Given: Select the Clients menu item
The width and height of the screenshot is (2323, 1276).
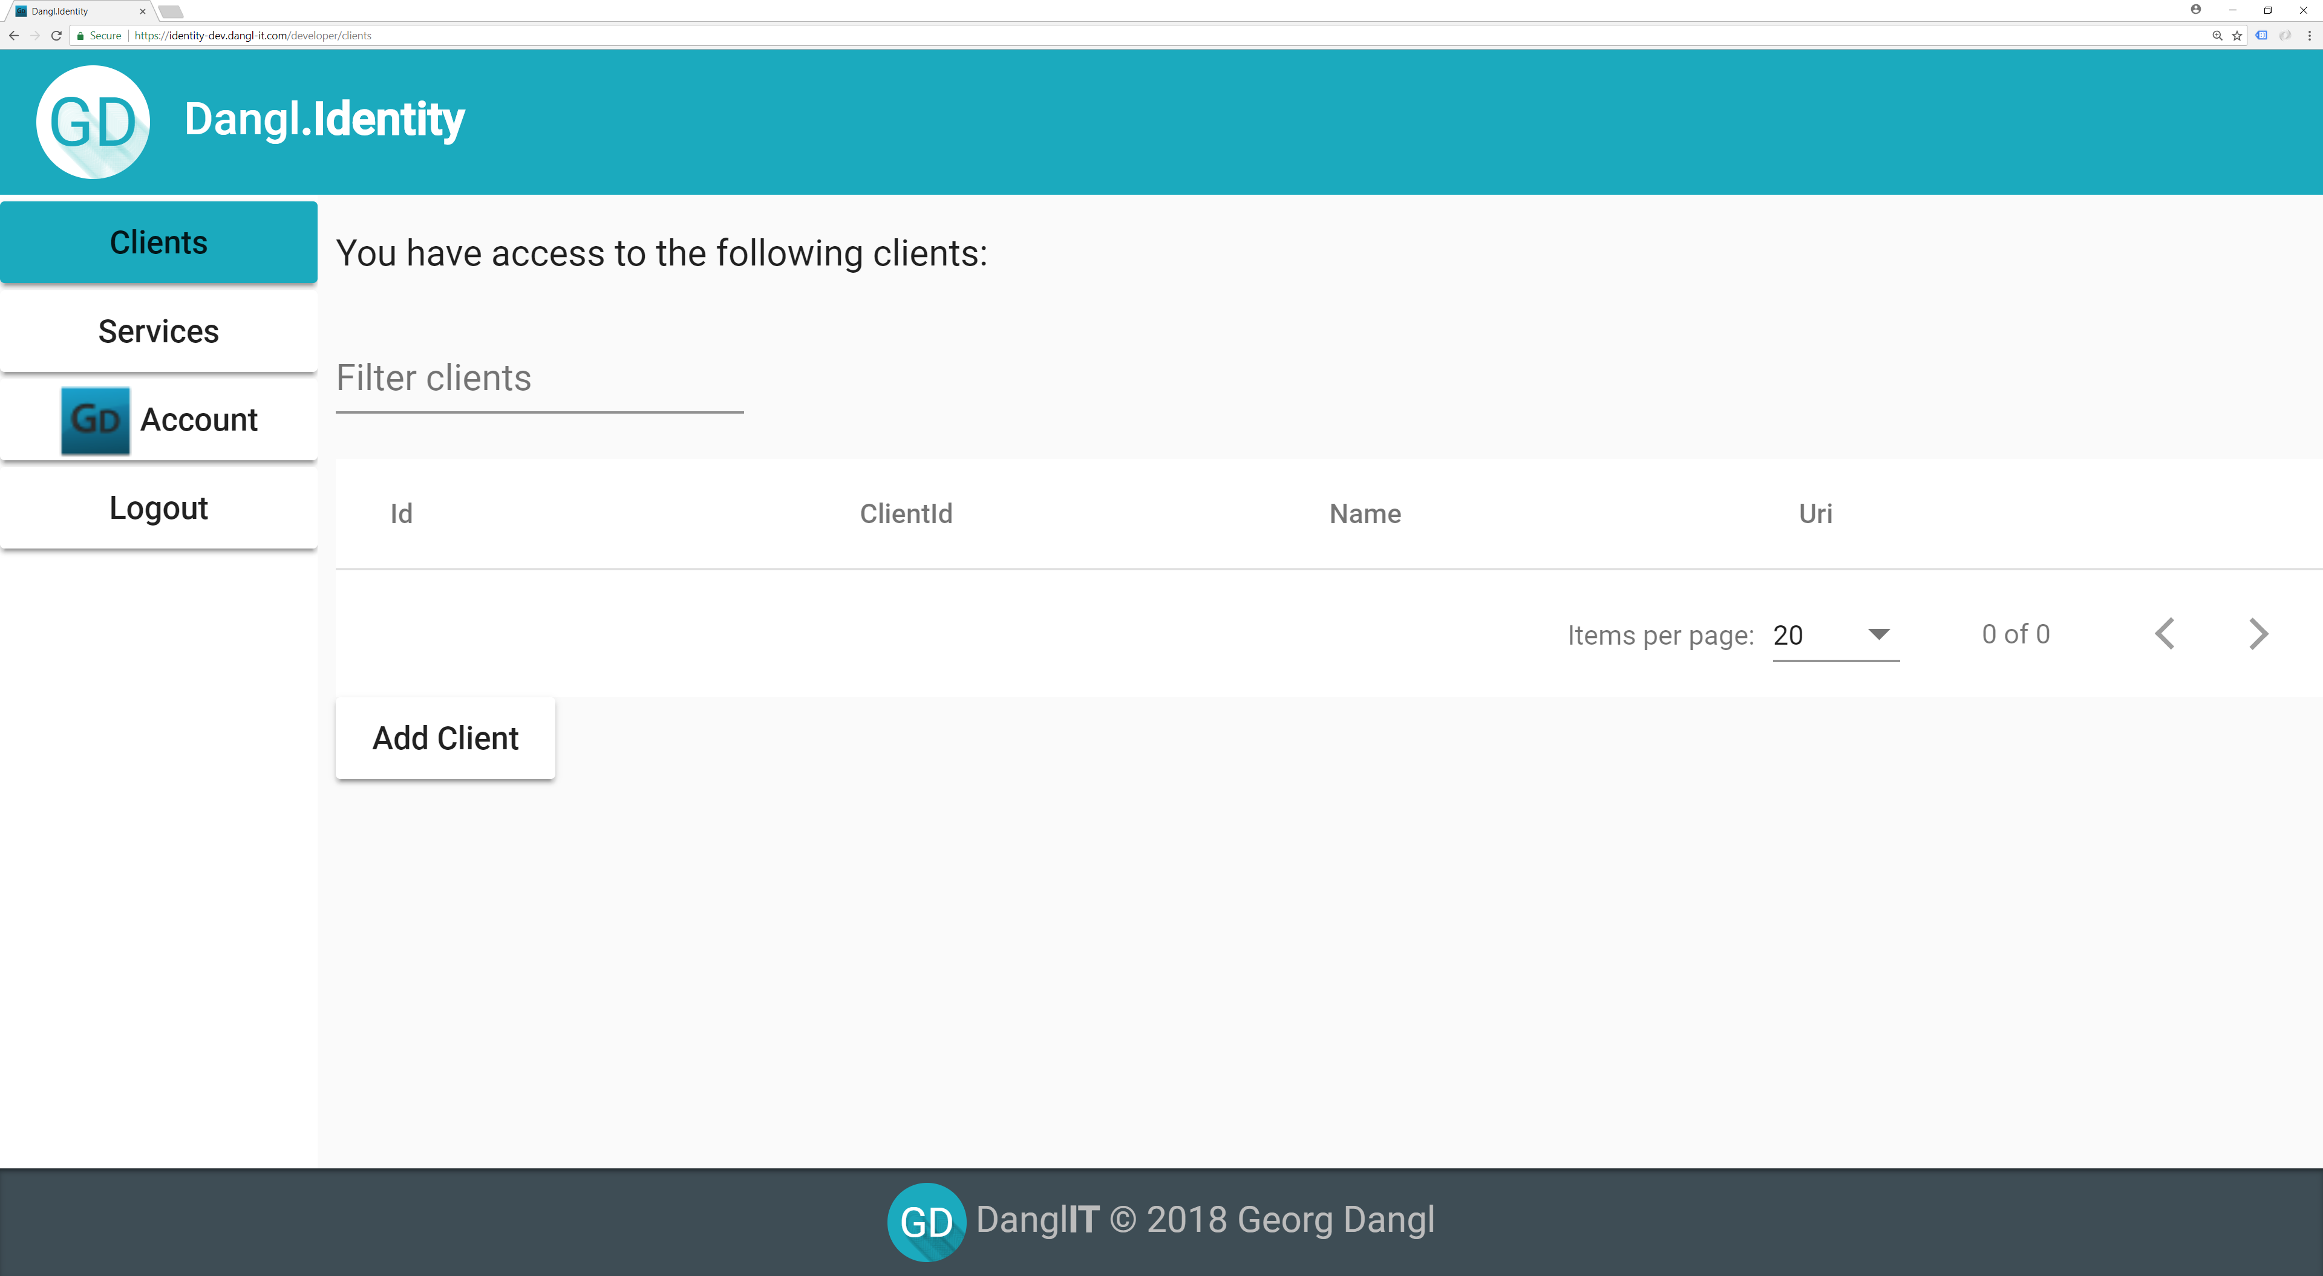Looking at the screenshot, I should pyautogui.click(x=158, y=243).
